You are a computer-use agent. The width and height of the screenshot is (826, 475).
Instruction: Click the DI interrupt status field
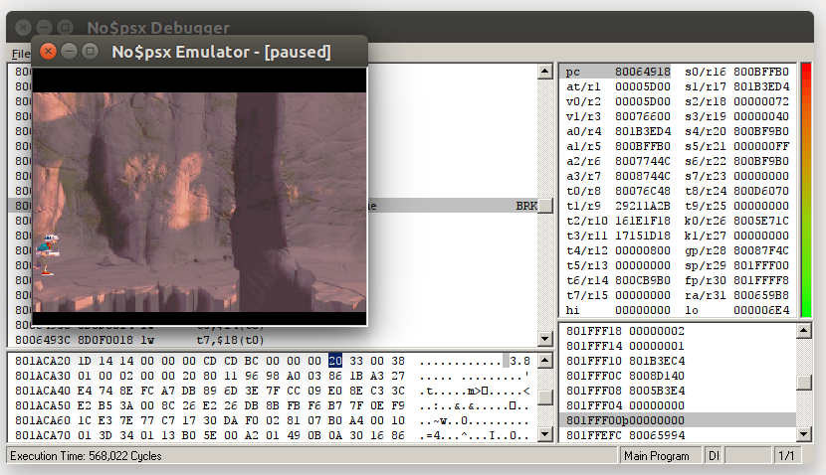click(714, 455)
